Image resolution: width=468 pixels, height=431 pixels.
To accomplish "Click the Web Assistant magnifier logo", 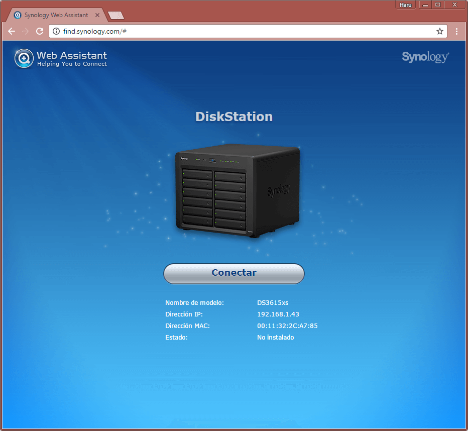I will (x=23, y=58).
